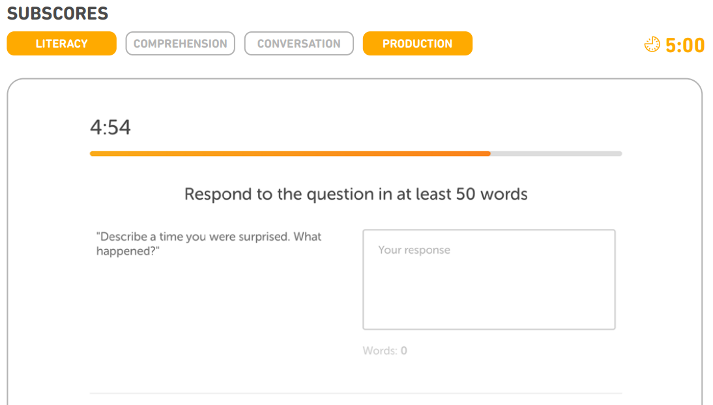
Task: Enable the Conversation subscore filter
Action: [x=298, y=44]
